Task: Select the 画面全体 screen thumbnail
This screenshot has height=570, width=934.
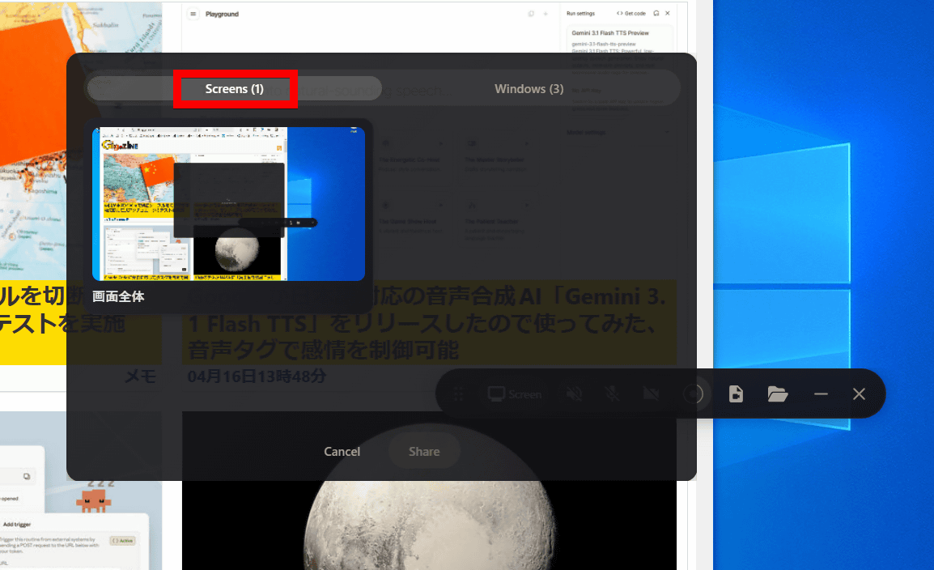Action: (228, 204)
